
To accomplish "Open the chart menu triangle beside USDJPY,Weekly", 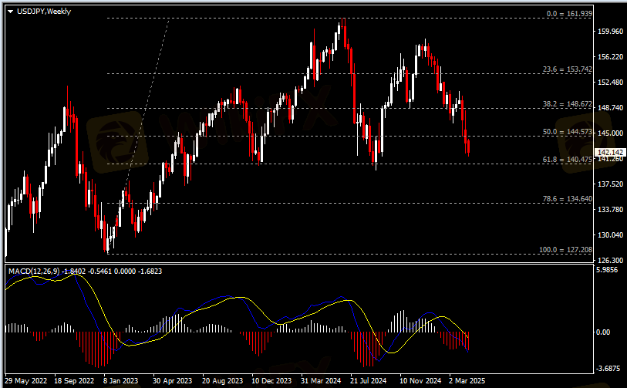I will tap(10, 12).
